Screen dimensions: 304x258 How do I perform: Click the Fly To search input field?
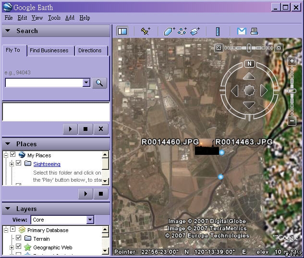click(44, 83)
